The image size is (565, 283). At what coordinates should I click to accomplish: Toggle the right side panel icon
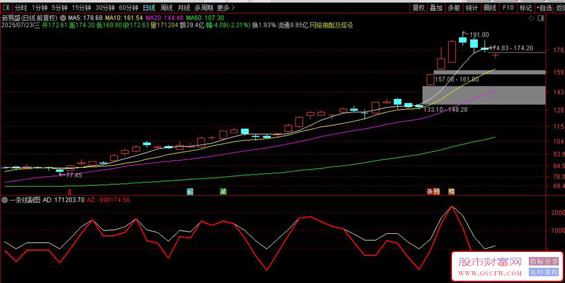coord(541,18)
